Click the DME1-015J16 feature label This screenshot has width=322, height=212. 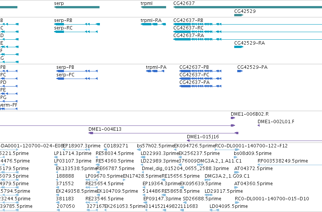pyautogui.click(x=203, y=137)
